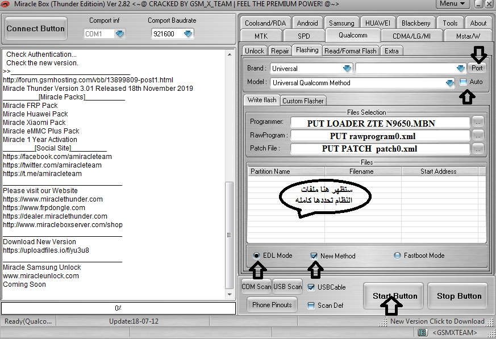The width and height of the screenshot is (496, 339).
Task: Open the Repair sub-tab
Action: coord(280,51)
